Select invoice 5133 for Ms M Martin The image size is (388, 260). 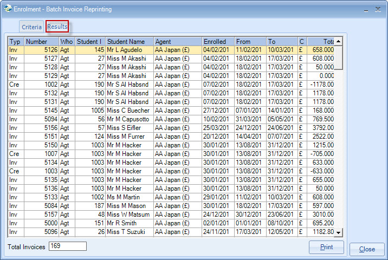(x=129, y=197)
